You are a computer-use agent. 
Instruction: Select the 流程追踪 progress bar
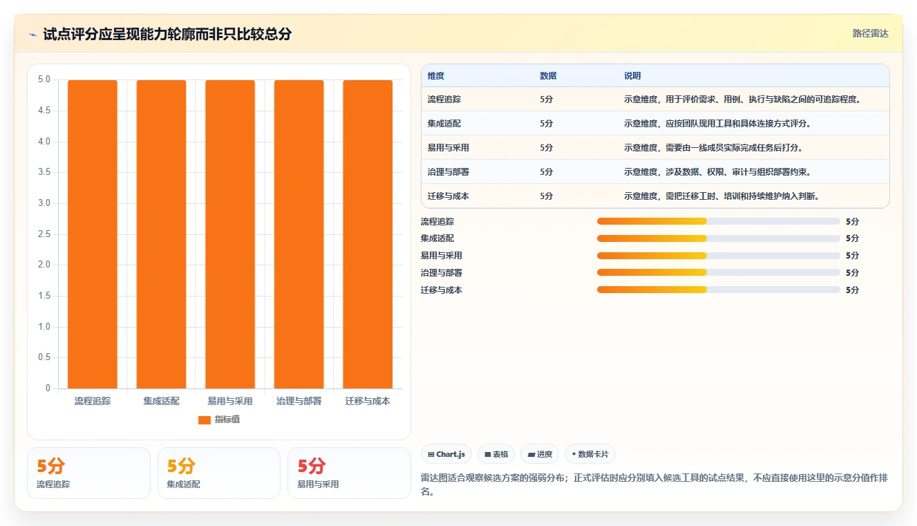(x=719, y=221)
